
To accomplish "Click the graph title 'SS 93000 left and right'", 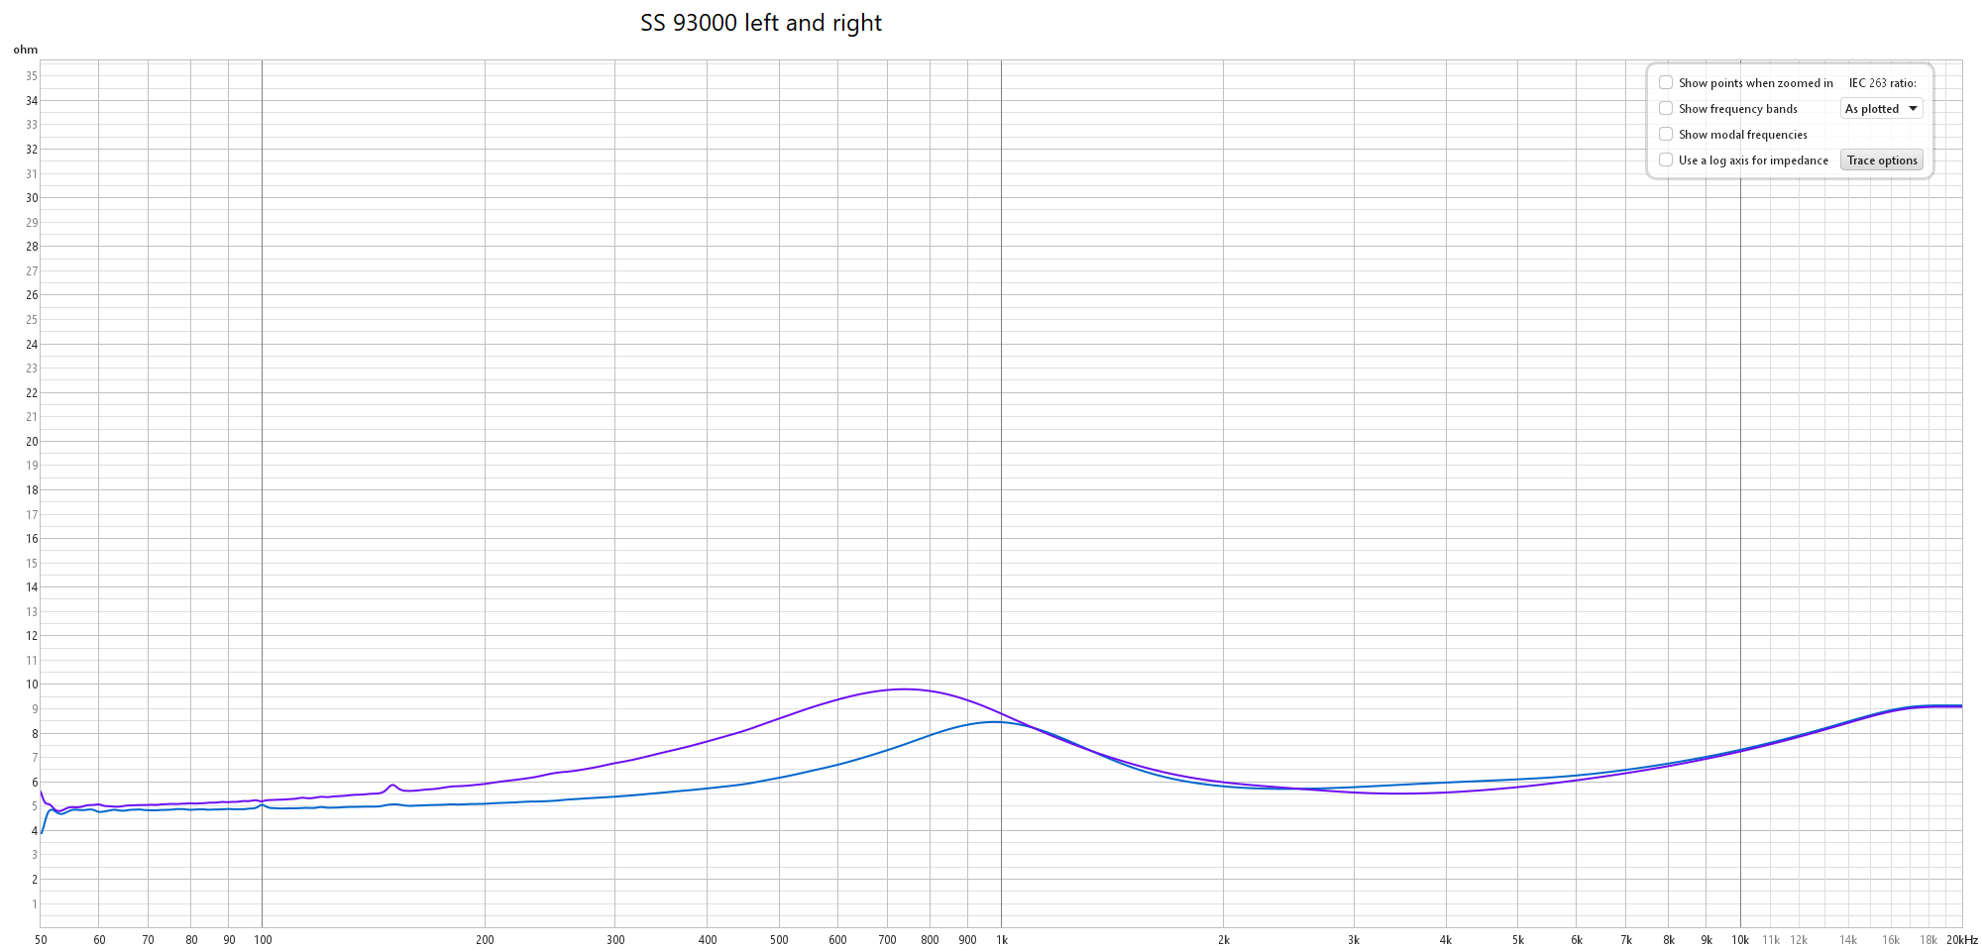I will tap(761, 23).
